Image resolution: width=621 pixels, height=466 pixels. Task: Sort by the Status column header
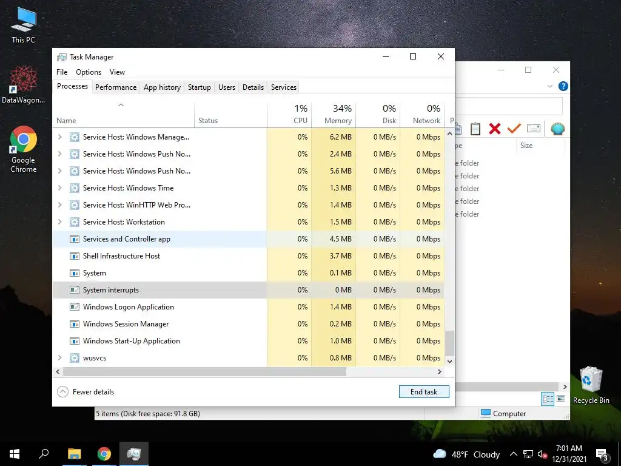(x=230, y=114)
